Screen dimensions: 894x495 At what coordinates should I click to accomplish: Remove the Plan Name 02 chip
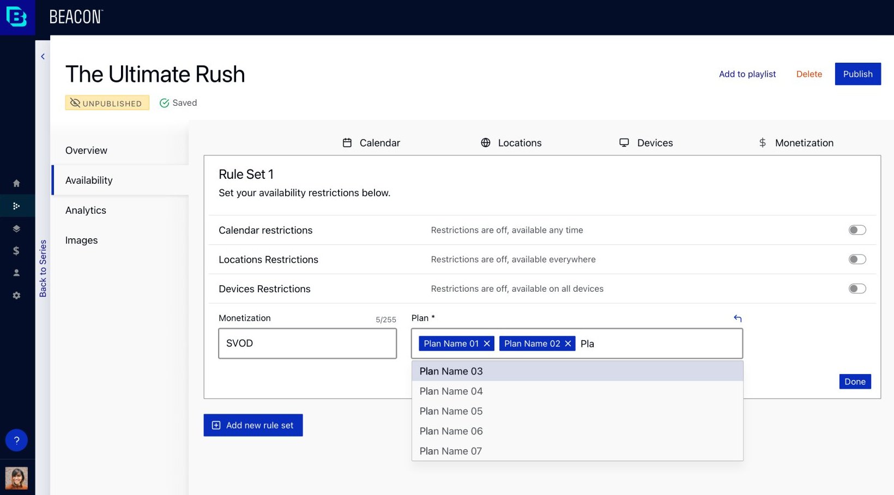click(568, 343)
